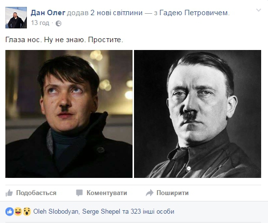268x223 pixels.
Task: Click the Подобається button label
Action: tap(36, 193)
